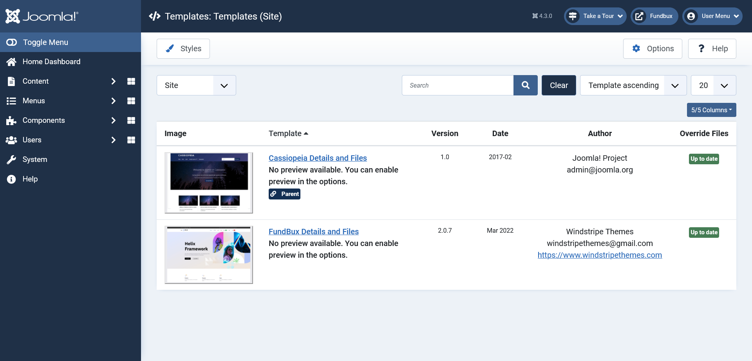The width and height of the screenshot is (752, 361).
Task: Expand the Menus submenu chevron
Action: pyautogui.click(x=113, y=101)
